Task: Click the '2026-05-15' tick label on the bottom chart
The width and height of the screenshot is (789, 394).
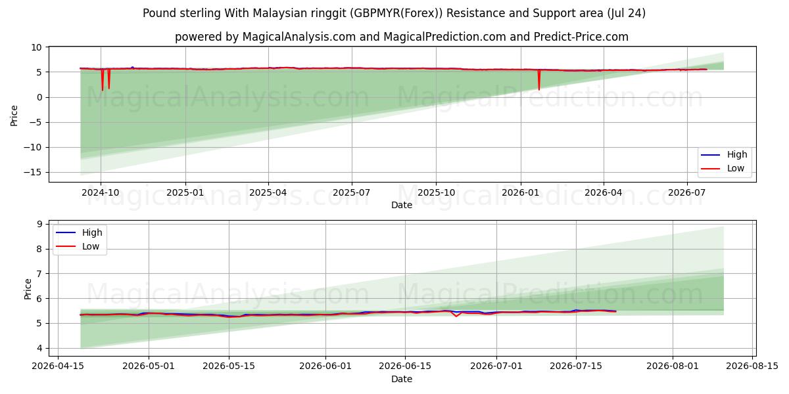Action: pos(228,366)
